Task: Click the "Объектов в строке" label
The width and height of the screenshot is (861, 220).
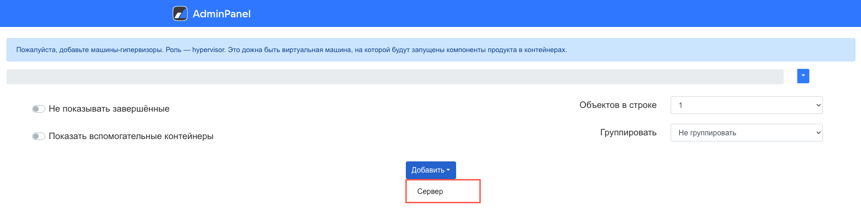Action: (x=618, y=105)
